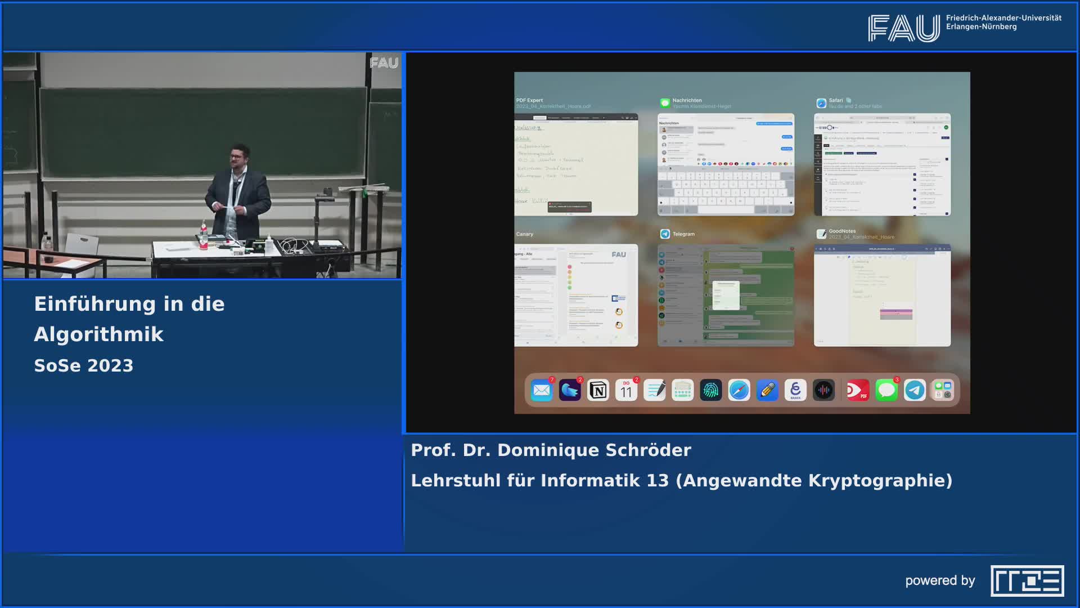Tap the camera toggle in the Nachrichten compose bar
This screenshot has width=1080, height=608.
[703, 159]
